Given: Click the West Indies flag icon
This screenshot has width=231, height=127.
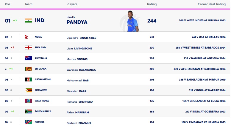Looking at the screenshot, I should point(28,101).
